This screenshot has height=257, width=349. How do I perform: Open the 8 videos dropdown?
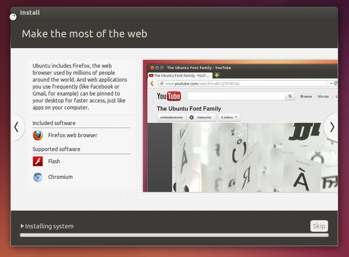tap(229, 117)
